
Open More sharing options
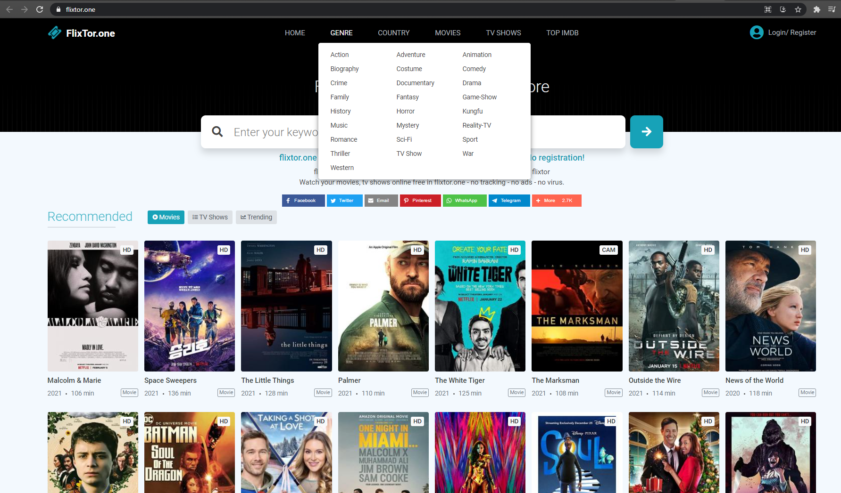point(557,201)
